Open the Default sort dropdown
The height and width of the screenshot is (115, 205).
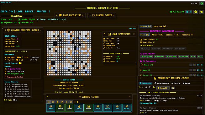[163, 88]
